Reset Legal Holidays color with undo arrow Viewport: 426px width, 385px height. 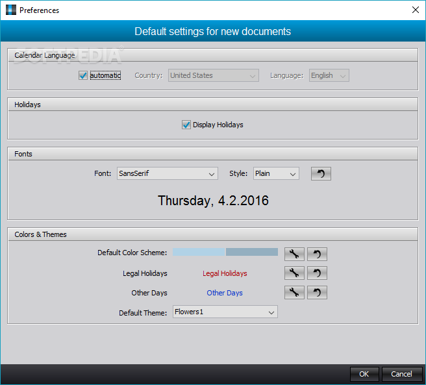(317, 273)
